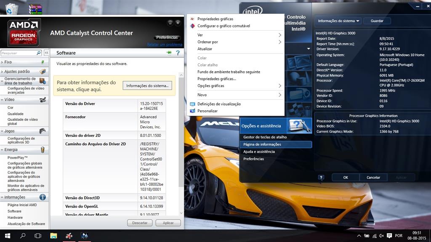Click the search magnifier in Pesquisar box

click(39, 53)
